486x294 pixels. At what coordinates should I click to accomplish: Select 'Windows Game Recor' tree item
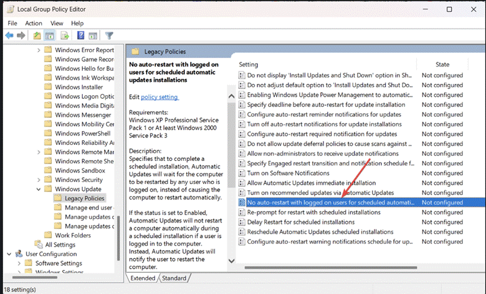(84, 59)
